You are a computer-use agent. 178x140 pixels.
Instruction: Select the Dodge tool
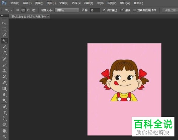pos(4,100)
